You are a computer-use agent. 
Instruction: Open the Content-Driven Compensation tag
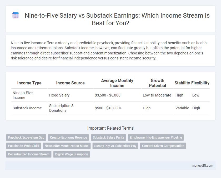163,146
